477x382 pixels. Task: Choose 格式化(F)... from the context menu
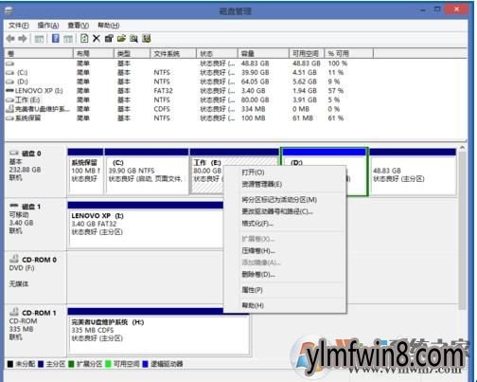257,224
